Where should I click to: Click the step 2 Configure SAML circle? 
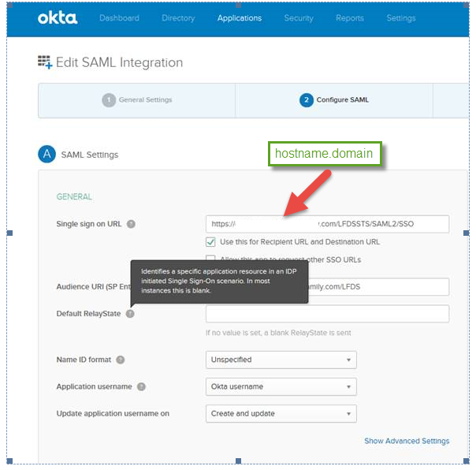(306, 100)
